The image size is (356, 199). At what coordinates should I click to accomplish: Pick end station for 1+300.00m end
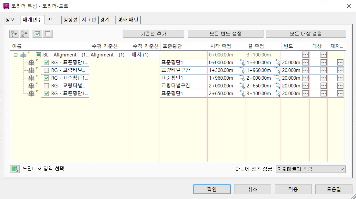click(277, 63)
